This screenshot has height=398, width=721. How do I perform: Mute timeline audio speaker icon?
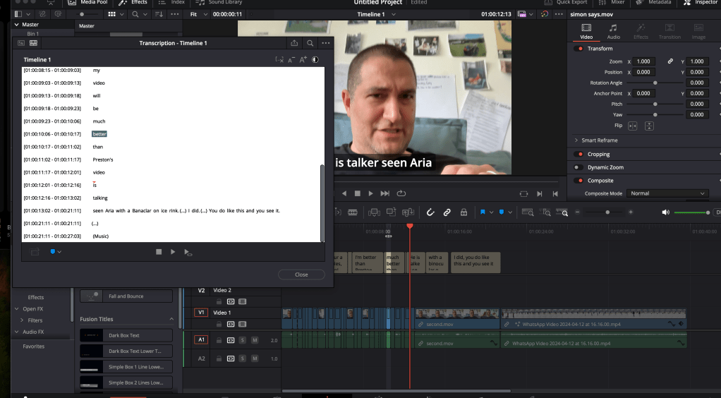(665, 212)
